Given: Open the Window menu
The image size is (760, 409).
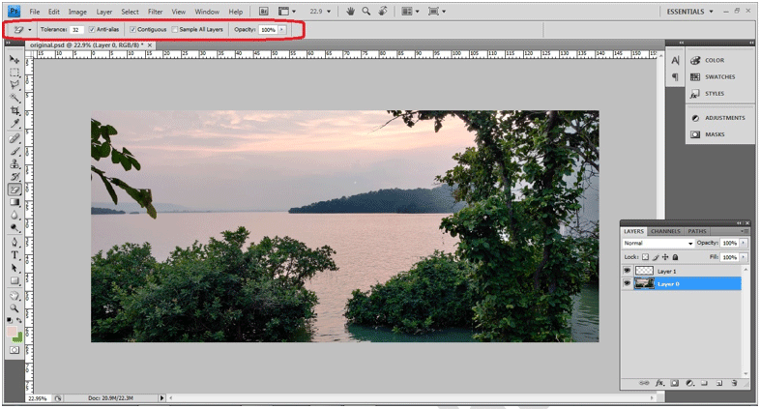Looking at the screenshot, I should [207, 12].
